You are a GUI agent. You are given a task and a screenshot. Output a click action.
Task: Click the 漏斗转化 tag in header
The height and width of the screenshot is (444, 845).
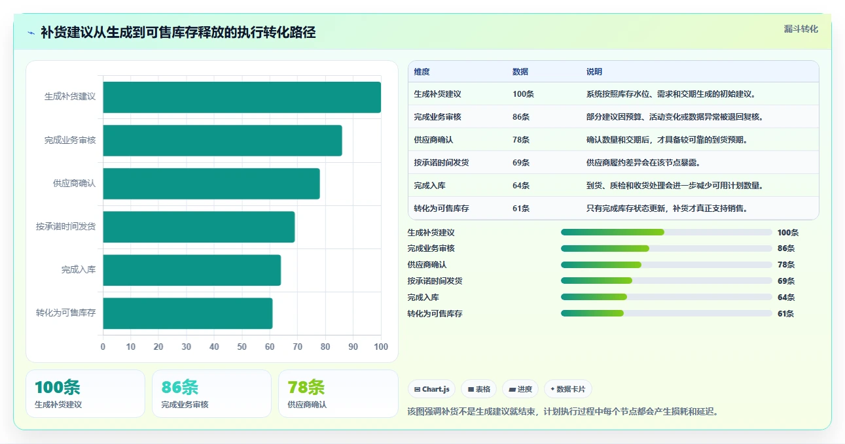(800, 29)
